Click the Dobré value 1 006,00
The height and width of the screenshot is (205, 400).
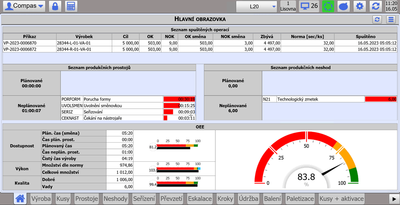pyautogui.click(x=120, y=179)
